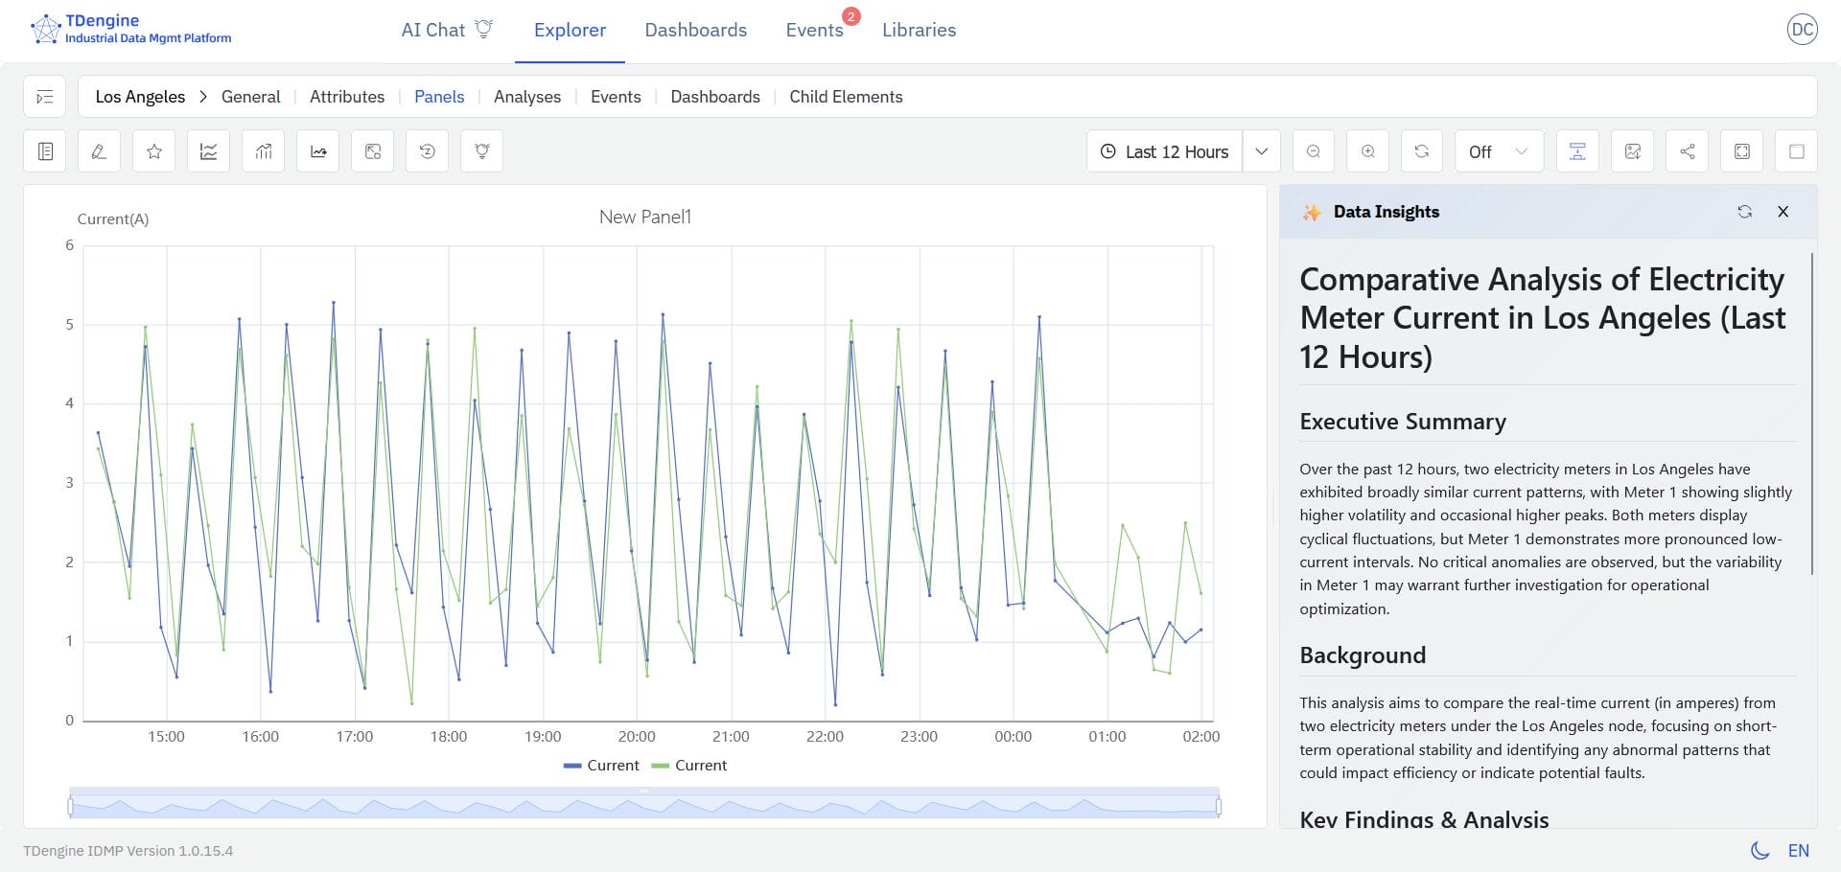Toggle blue Current series in legend

coord(601,766)
